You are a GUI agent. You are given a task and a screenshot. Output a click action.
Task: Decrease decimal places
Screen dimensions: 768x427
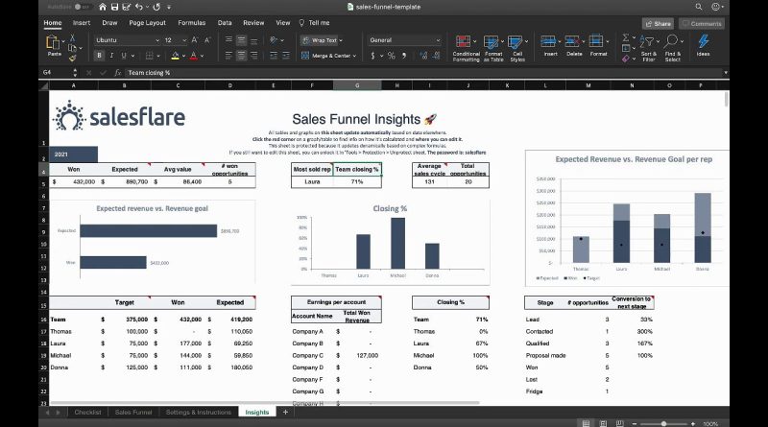click(436, 56)
